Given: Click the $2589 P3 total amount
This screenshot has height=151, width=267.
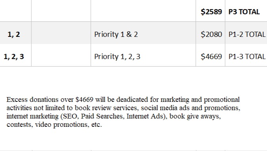Looking at the screenshot, I should click(211, 12).
